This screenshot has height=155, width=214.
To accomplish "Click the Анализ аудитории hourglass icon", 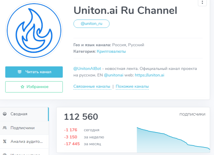I will click(x=5, y=141).
